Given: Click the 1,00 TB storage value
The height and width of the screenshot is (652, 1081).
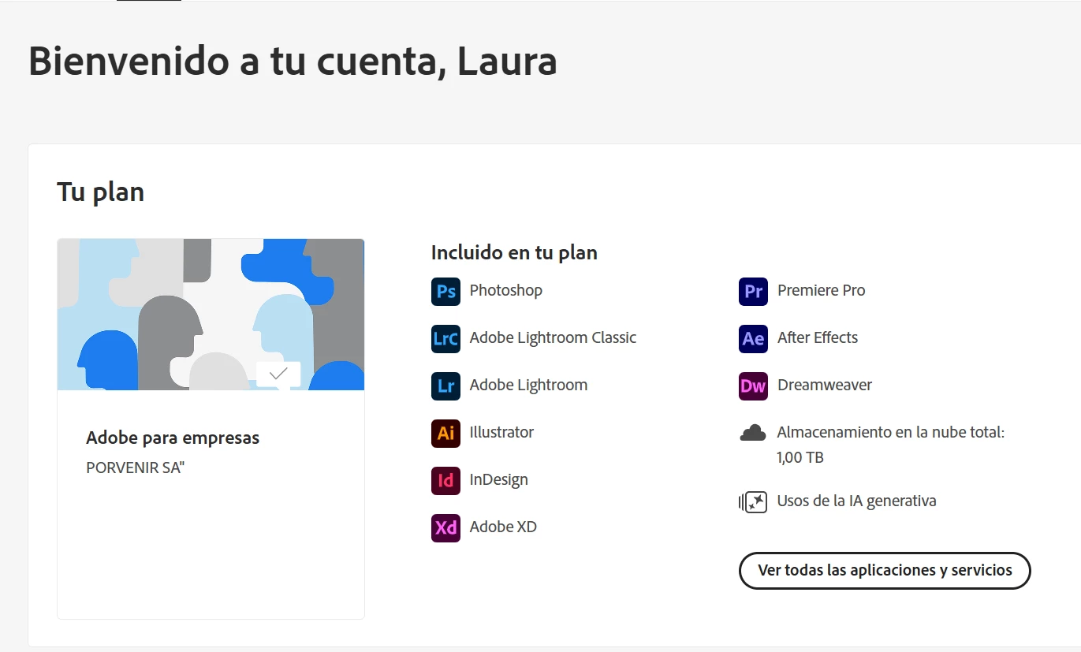Looking at the screenshot, I should point(800,457).
